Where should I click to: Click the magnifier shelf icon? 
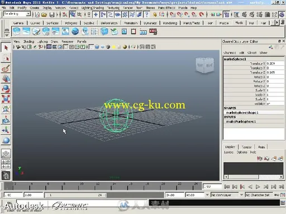[65, 31]
